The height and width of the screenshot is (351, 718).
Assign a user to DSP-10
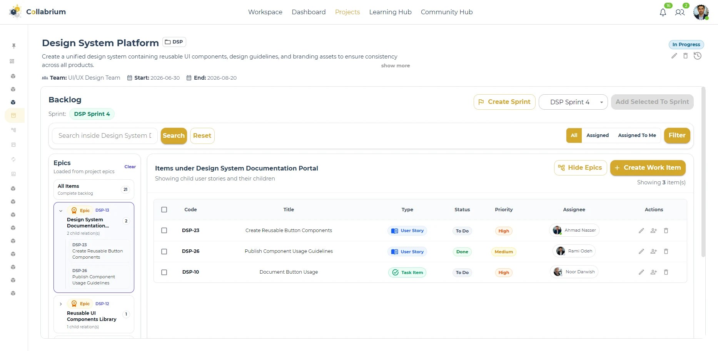(x=654, y=272)
